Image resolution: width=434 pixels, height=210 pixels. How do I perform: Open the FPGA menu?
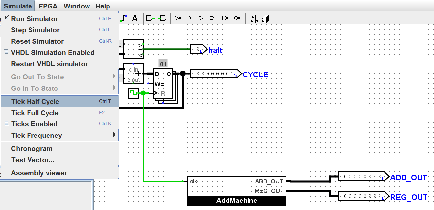(x=48, y=6)
